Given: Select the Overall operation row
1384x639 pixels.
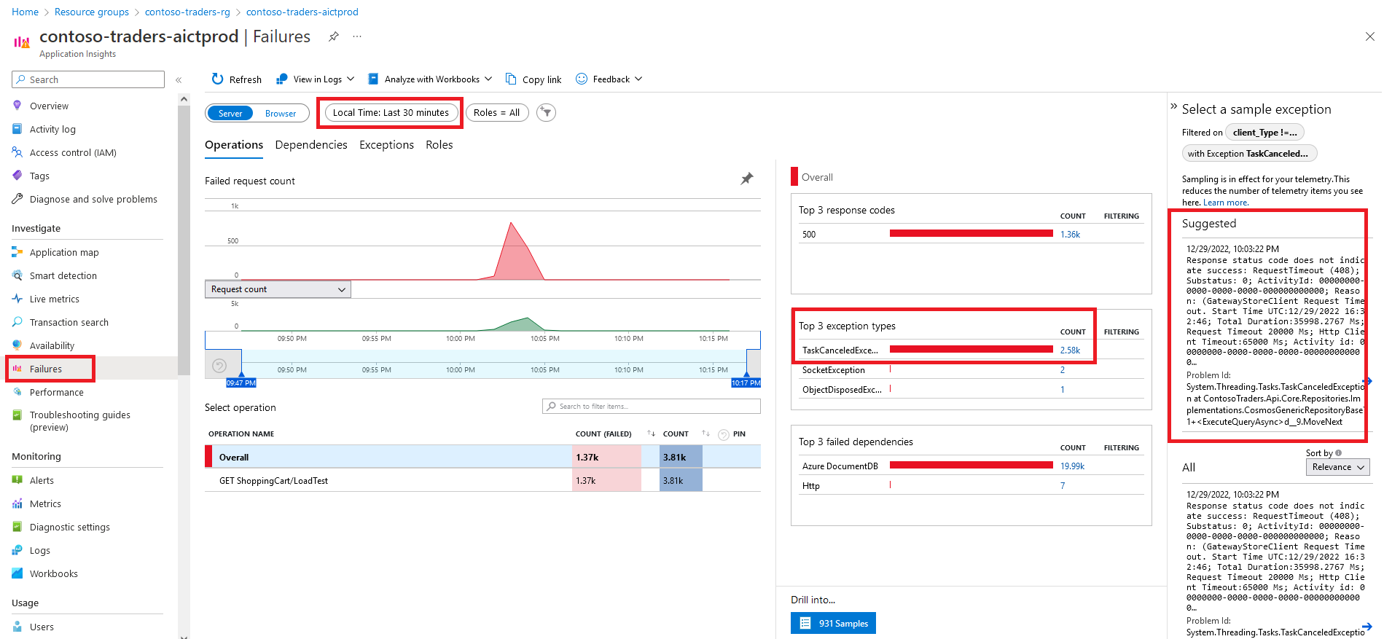Looking at the screenshot, I should 482,458.
